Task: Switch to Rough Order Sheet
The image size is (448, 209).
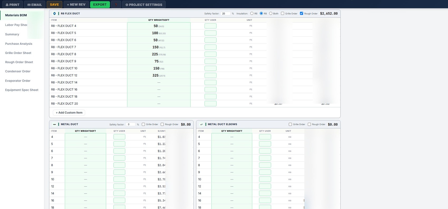Action: [19, 62]
